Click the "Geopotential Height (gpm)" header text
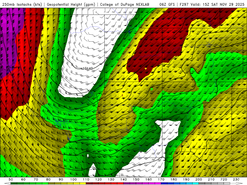 71,4
